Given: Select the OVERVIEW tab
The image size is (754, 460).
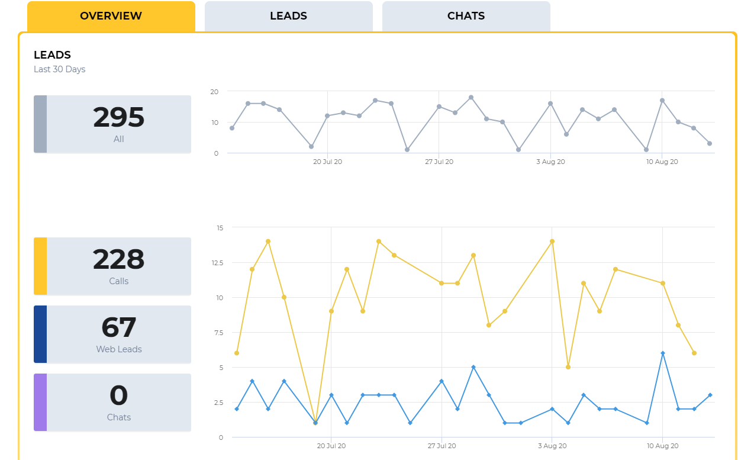Looking at the screenshot, I should (x=111, y=16).
